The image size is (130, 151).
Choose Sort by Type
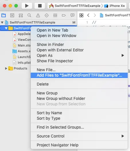click(79, 118)
